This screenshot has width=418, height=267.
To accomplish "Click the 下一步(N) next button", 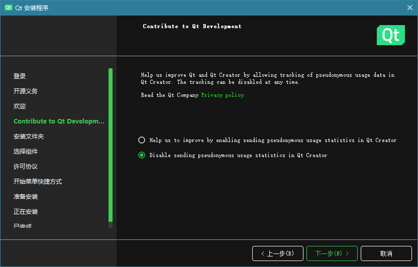I will pos(332,253).
